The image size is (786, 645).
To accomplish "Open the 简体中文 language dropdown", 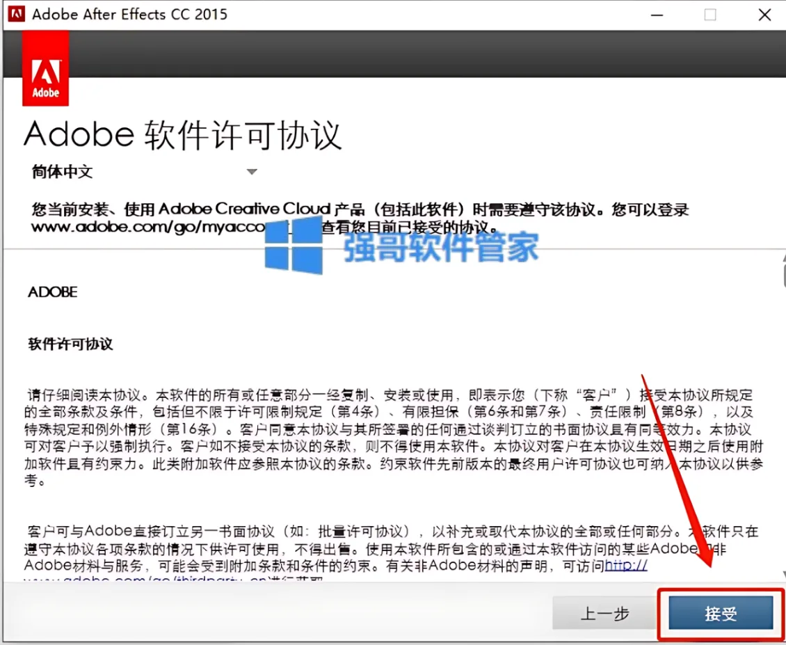I will [x=145, y=172].
